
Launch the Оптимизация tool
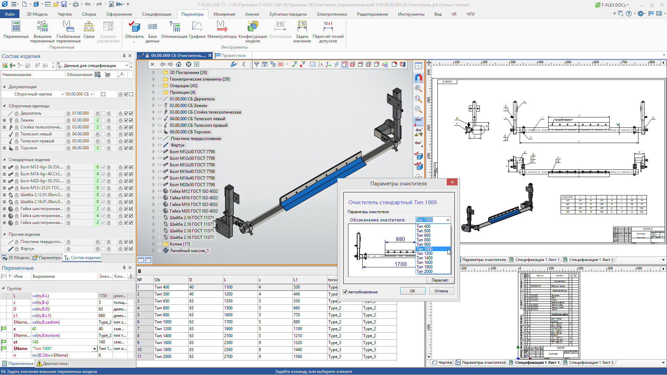click(x=174, y=27)
